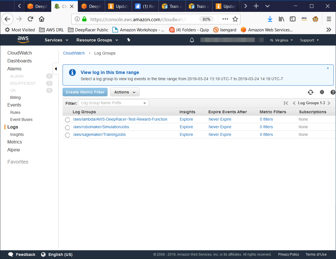Select the AWS-DeepRacer-Test-Reward-Function radio button

tap(67, 120)
